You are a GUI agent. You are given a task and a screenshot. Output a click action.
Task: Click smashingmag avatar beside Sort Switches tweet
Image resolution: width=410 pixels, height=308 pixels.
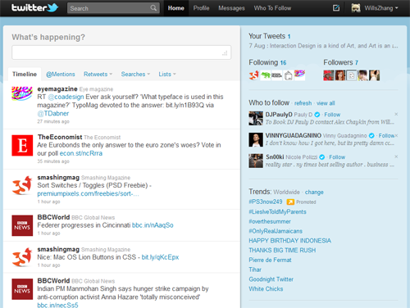coord(22,185)
